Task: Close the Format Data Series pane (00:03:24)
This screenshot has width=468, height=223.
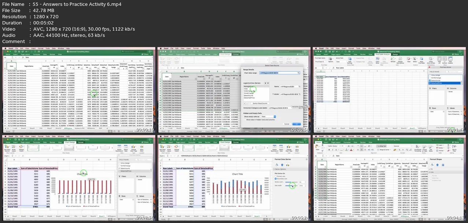Action: coord(307,159)
